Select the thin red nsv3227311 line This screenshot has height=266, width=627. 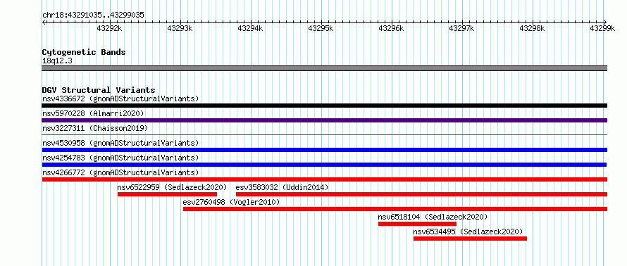click(324, 134)
